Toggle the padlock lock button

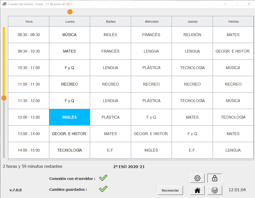click(214, 178)
